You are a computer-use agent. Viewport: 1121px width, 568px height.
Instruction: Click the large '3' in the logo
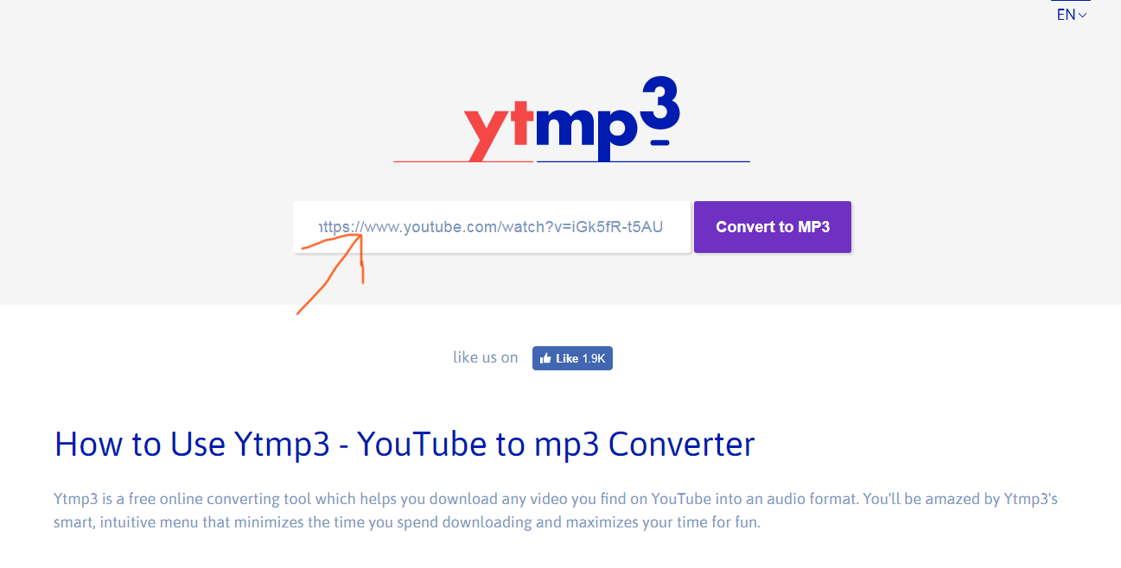click(x=660, y=102)
